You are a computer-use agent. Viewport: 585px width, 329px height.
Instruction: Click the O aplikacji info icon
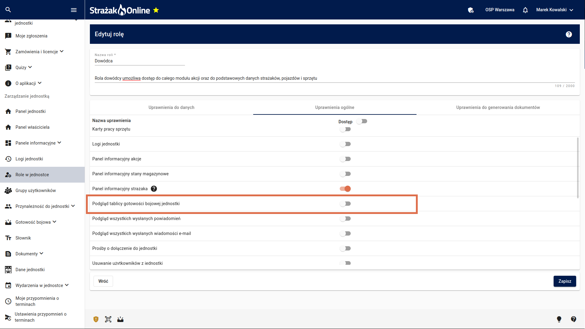[8, 83]
